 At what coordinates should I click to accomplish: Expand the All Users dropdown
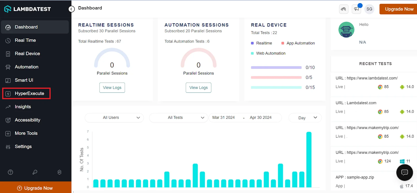click(x=114, y=118)
